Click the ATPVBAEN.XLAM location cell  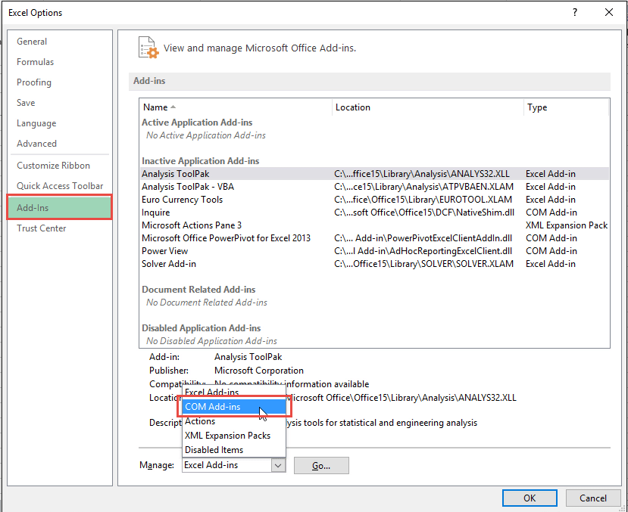coord(423,187)
